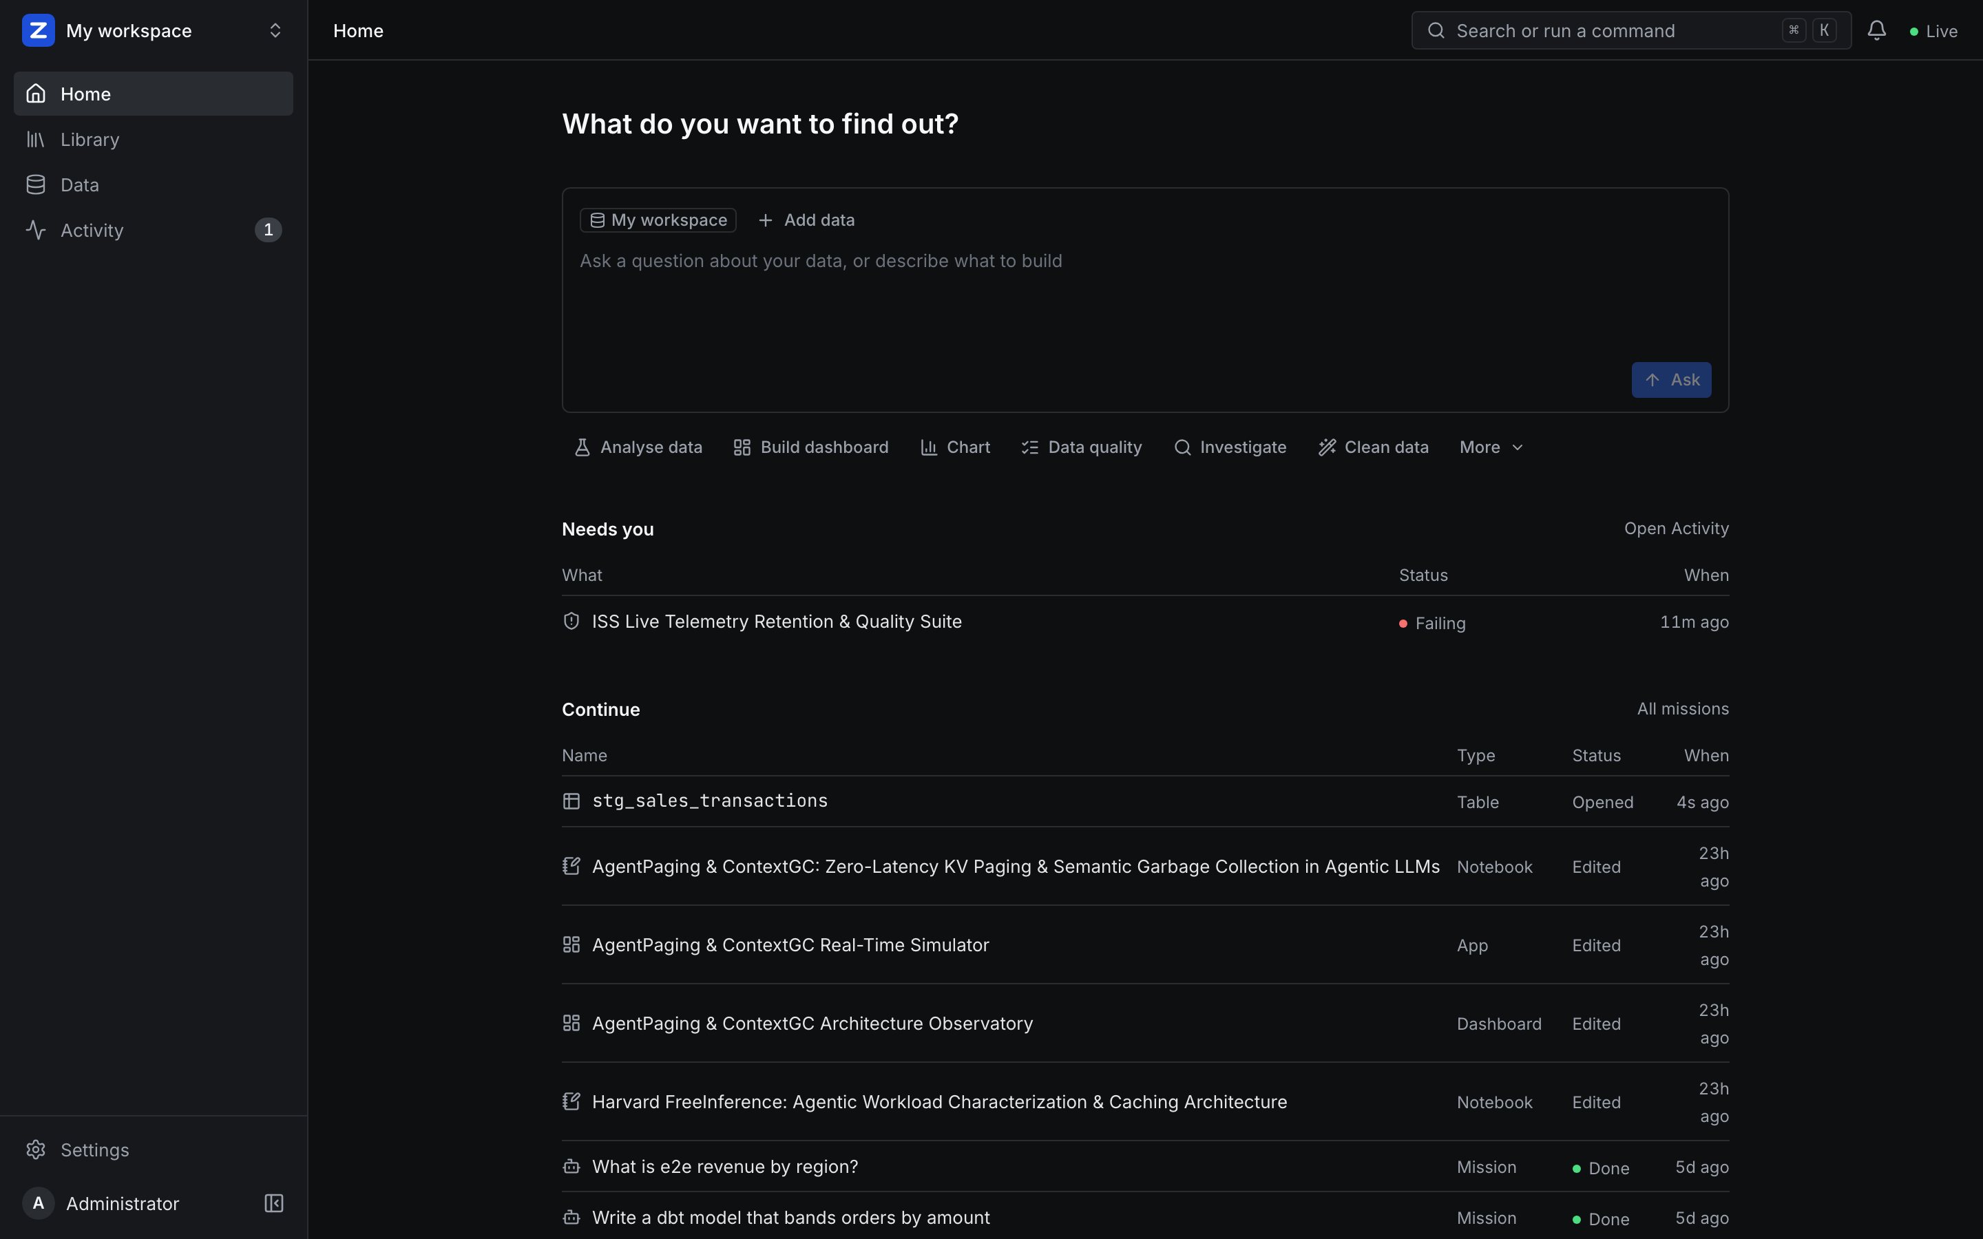
Task: Click the blue Z workspace logo
Action: [x=38, y=30]
